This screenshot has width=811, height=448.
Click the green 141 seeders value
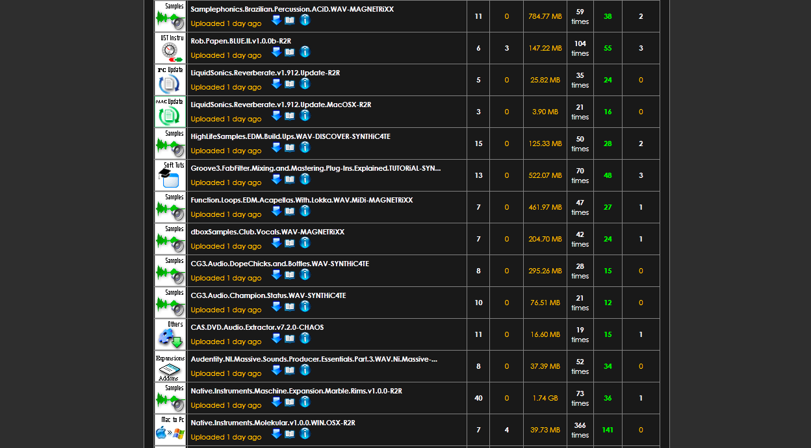coord(608,430)
